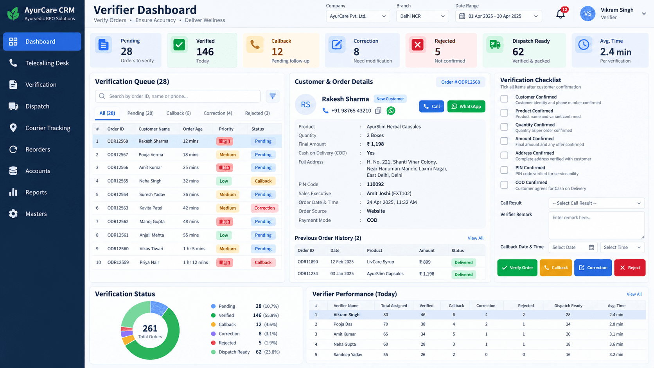Expand the Date Range selector

(499, 16)
